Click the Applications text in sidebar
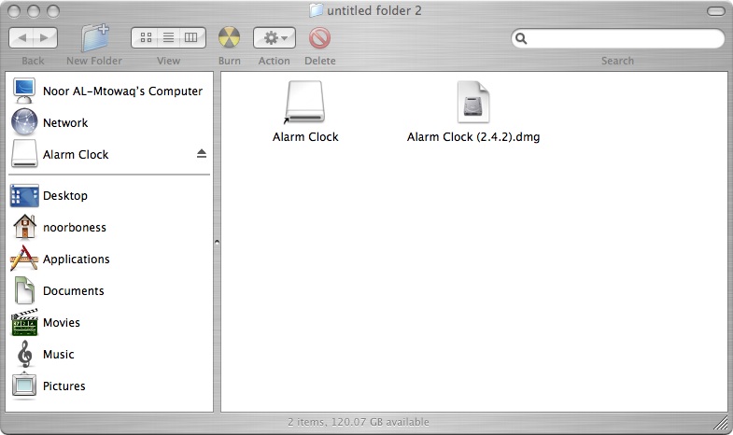The width and height of the screenshot is (733, 435). tap(77, 259)
